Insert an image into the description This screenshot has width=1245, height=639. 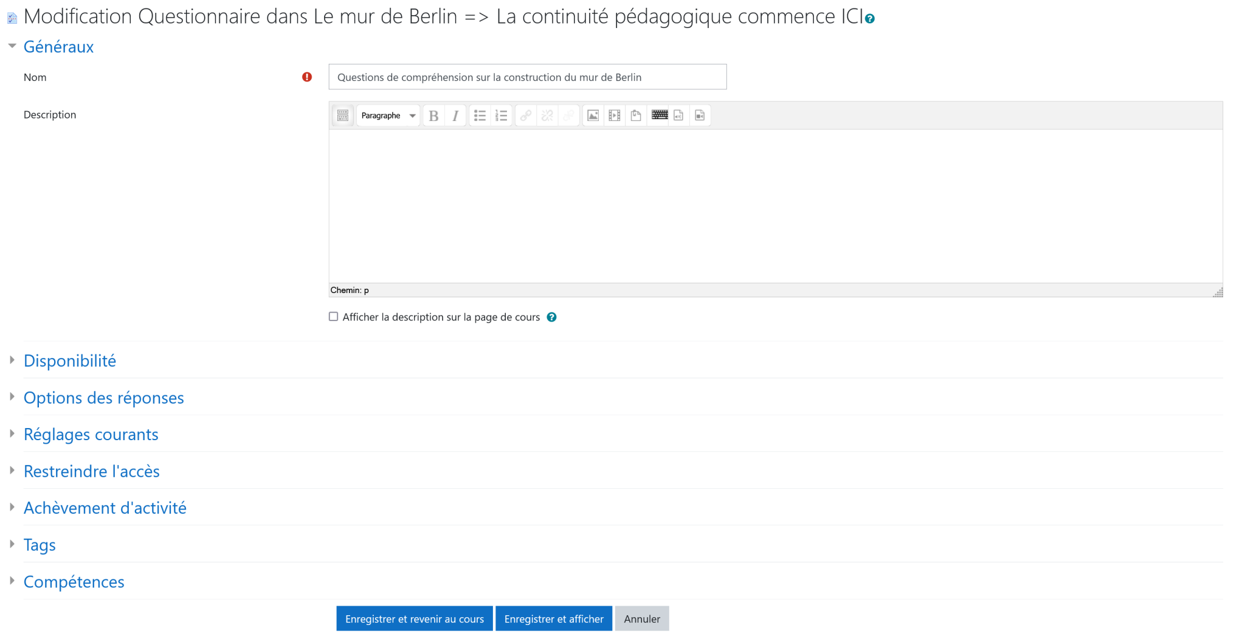tap(593, 116)
